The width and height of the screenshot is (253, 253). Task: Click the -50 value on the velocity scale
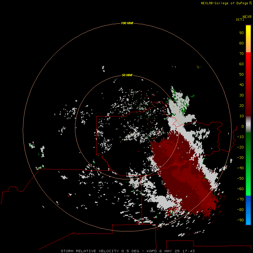point(240,179)
